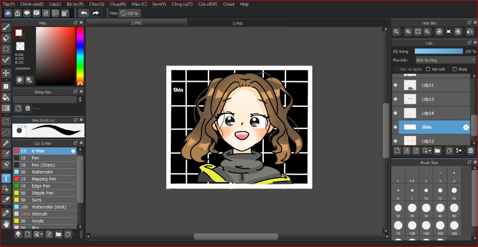Open the Công cụ(T) menu
The width and height of the screenshot is (478, 247).
point(182,4)
